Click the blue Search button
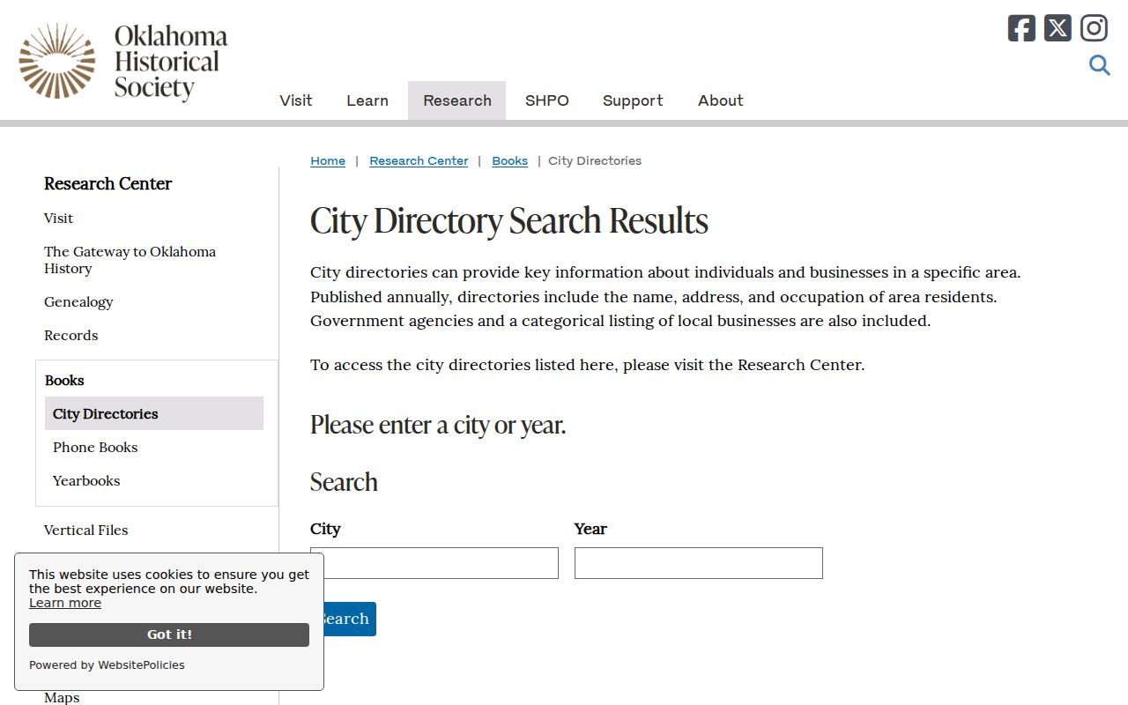This screenshot has width=1128, height=705. [x=344, y=619]
